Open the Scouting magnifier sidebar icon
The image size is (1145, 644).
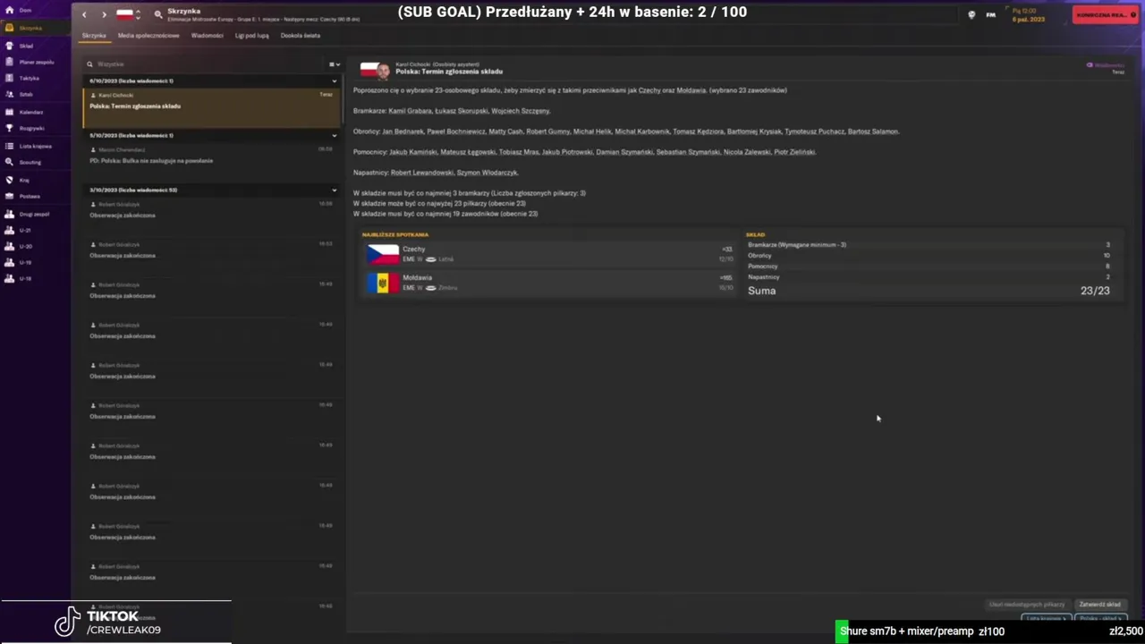[9, 162]
